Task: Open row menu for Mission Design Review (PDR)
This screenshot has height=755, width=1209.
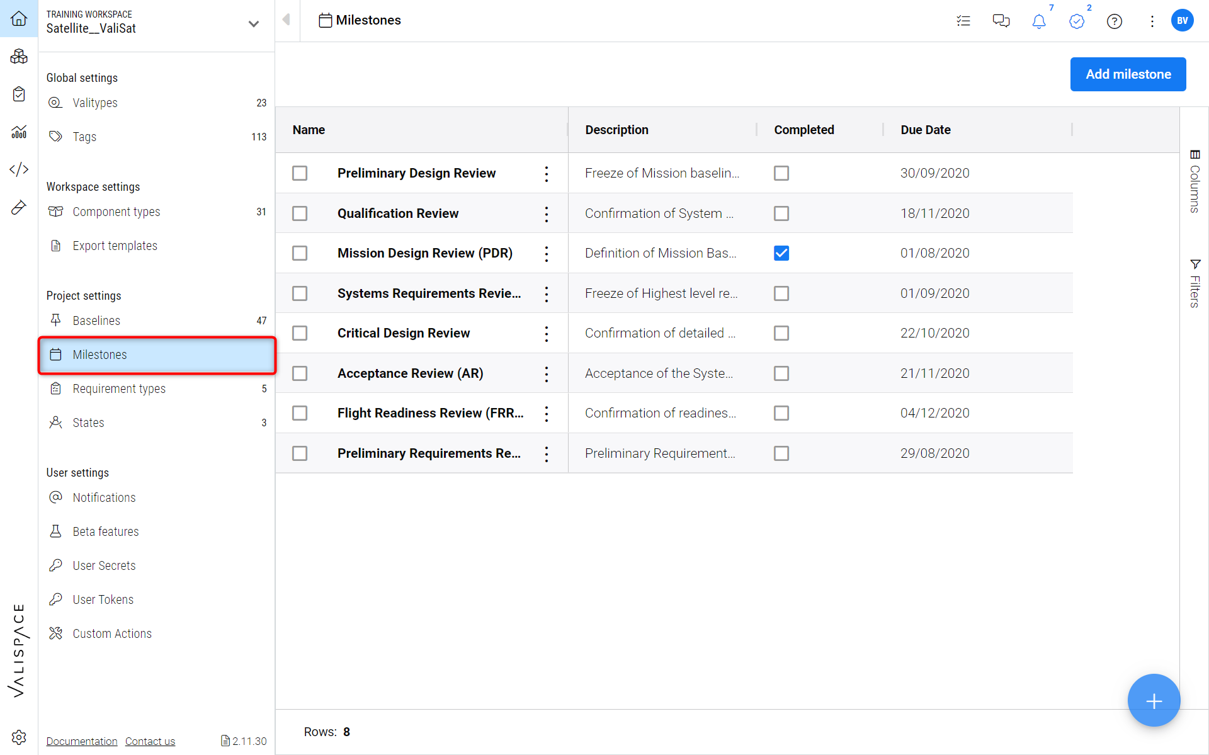Action: (x=547, y=254)
